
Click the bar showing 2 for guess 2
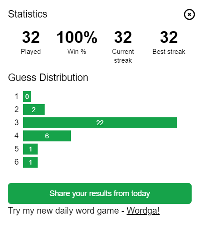pos(34,109)
